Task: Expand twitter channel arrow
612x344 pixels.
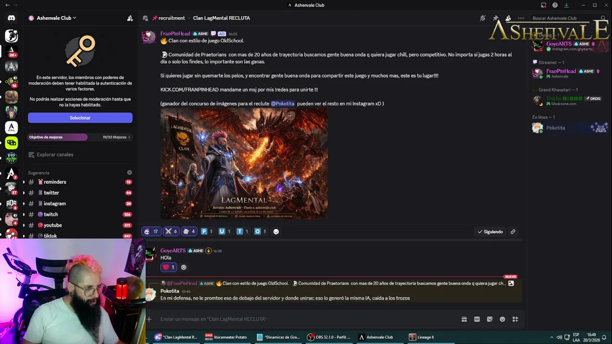Action: coord(24,193)
